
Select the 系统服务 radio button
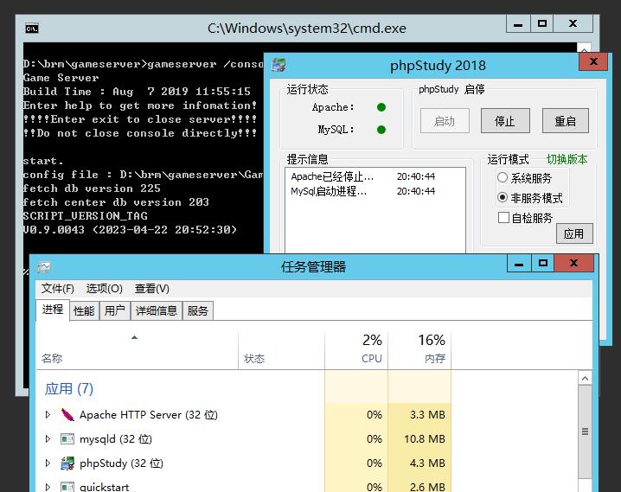click(x=503, y=177)
